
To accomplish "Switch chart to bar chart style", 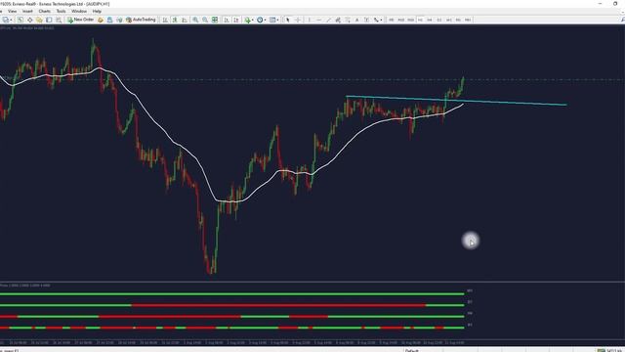I will click(165, 20).
